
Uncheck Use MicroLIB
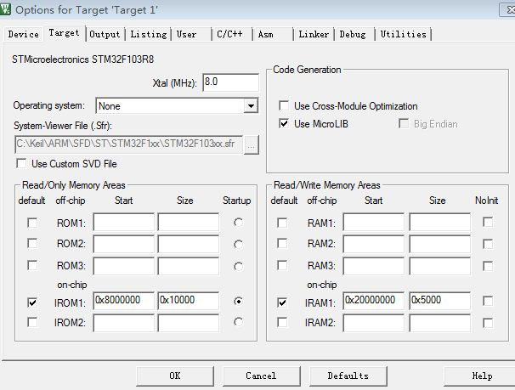[284, 123]
